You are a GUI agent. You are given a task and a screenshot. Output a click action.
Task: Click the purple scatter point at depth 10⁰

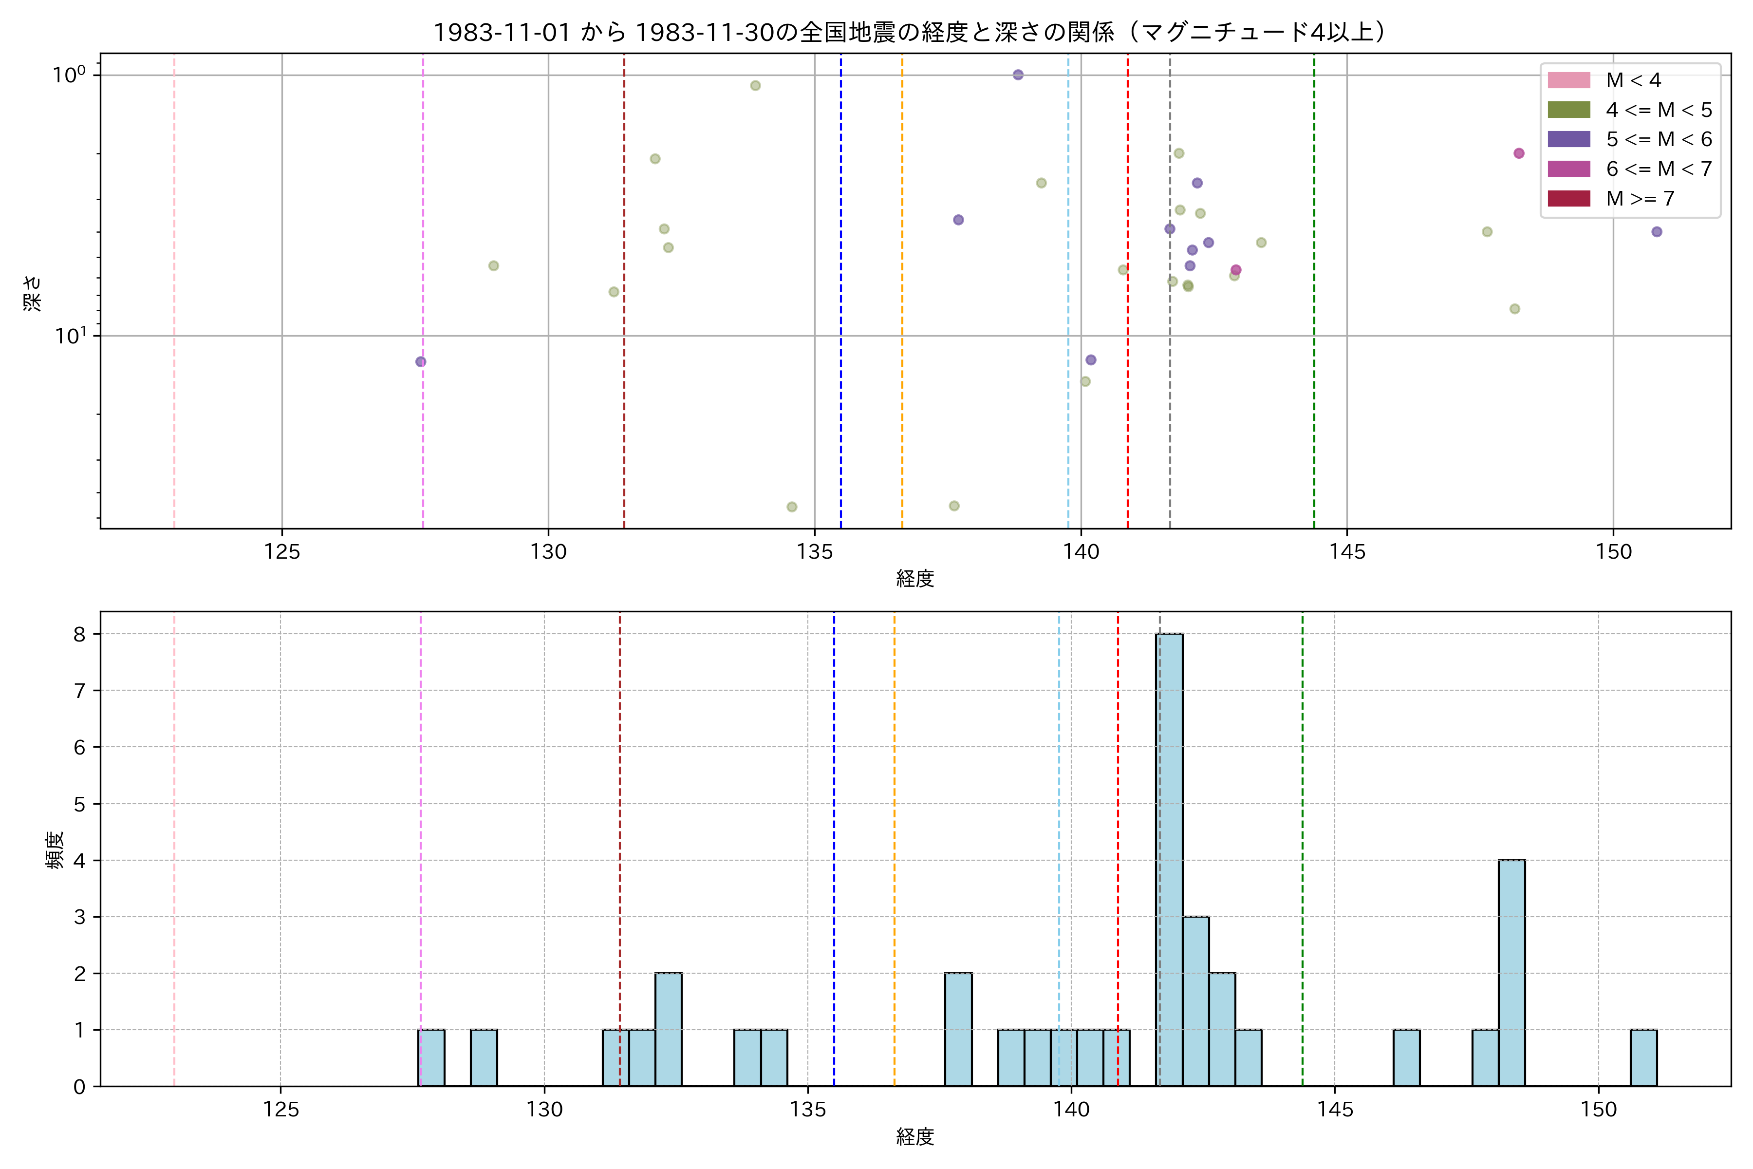(x=1018, y=75)
